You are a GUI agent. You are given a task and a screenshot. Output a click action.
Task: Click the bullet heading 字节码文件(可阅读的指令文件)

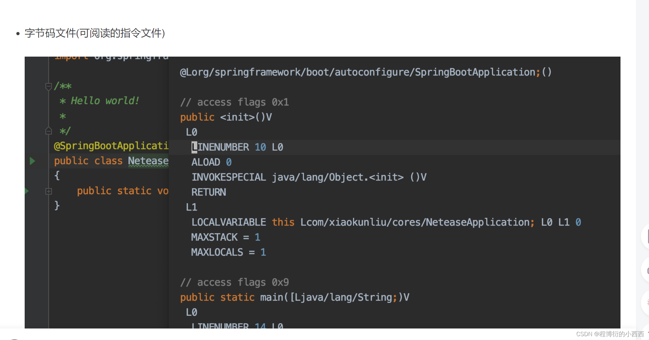point(95,33)
